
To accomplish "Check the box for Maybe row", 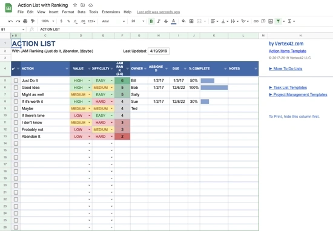I will coord(16,109).
